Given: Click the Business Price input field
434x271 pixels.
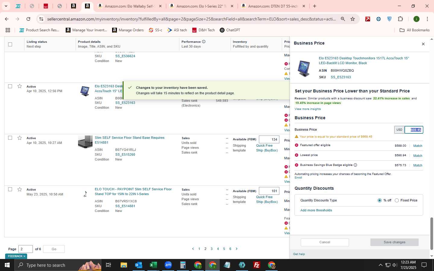Looking at the screenshot, I should pos(414,130).
